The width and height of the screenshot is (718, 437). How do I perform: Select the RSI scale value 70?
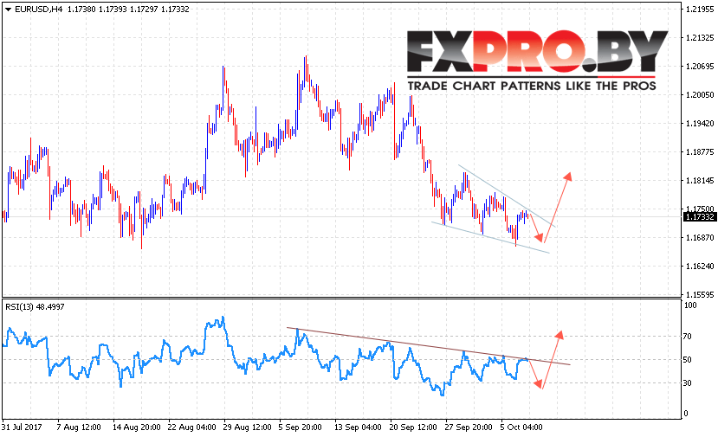tap(688, 337)
